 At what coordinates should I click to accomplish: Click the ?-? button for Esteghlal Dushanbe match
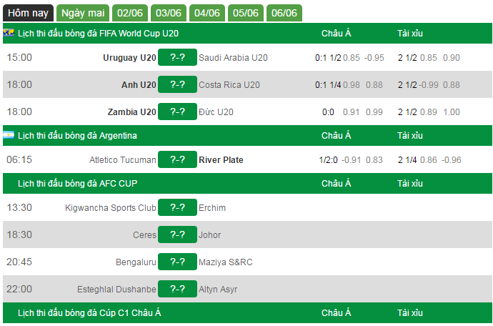177,289
